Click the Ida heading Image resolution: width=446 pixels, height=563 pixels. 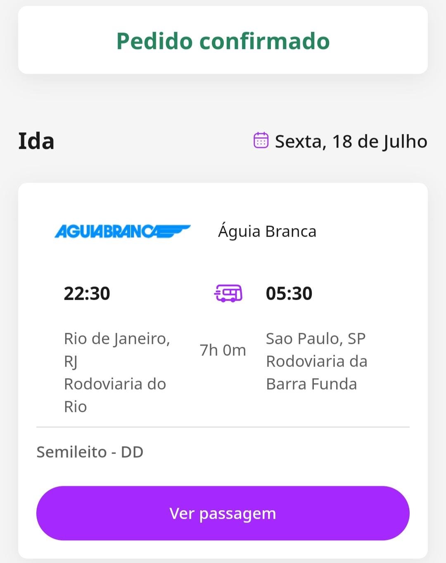[36, 141]
